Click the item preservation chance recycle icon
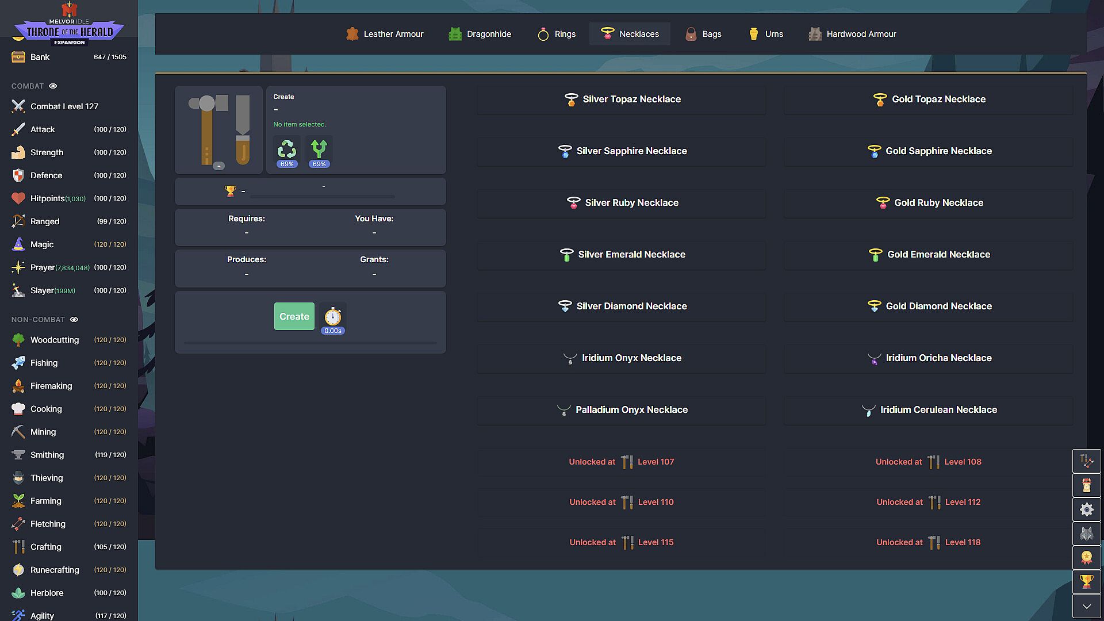 pos(286,149)
